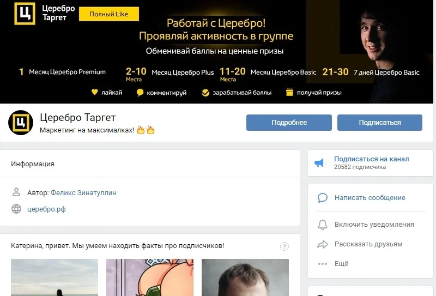This screenshot has height=296, width=436.
Task: Click the Полный Like yellow banner button
Action: (109, 14)
